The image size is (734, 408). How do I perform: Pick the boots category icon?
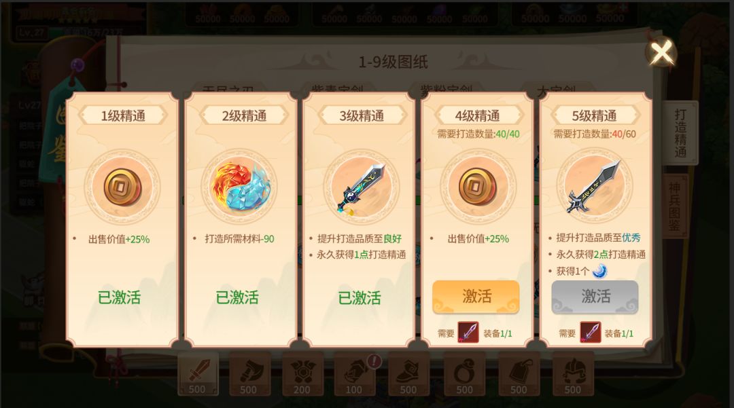408,374
